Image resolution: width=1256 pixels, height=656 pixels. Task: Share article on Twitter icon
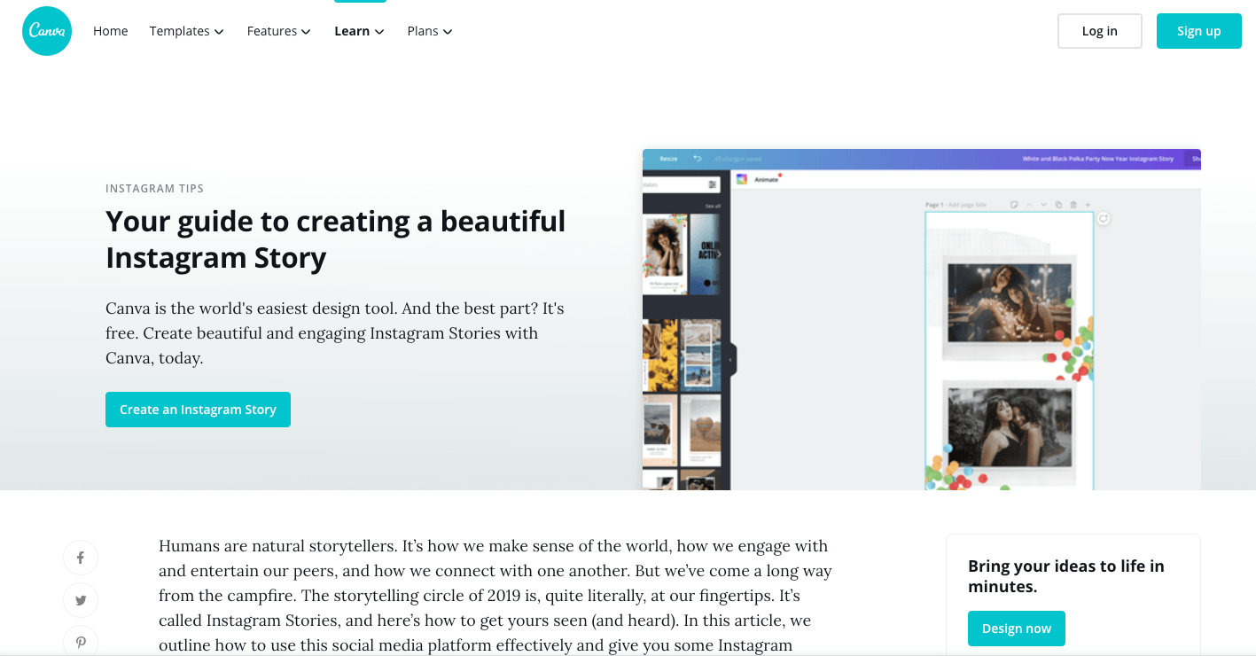(x=81, y=600)
